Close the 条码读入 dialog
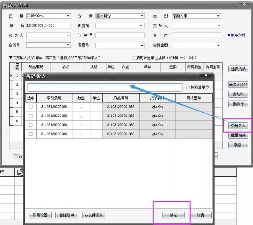Image resolution: width=253 pixels, height=225 pixels. 206,75
